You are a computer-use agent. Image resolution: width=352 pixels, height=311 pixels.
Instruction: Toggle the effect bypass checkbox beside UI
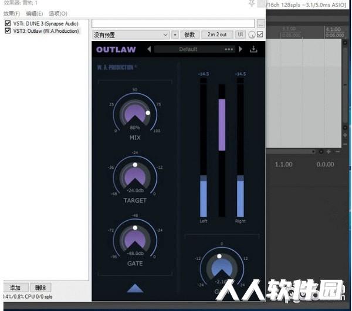point(260,35)
